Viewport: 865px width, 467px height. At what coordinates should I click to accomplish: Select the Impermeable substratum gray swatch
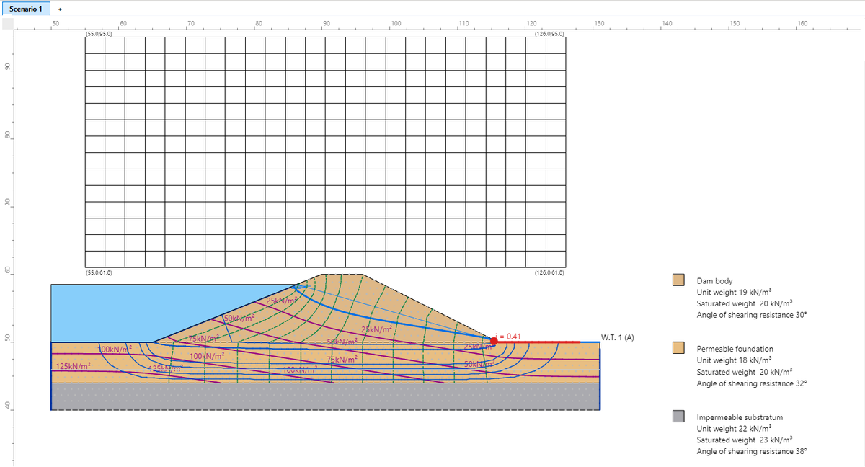[x=678, y=417]
